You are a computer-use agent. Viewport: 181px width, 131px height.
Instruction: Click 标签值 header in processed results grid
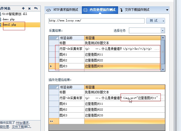[x=125, y=87]
